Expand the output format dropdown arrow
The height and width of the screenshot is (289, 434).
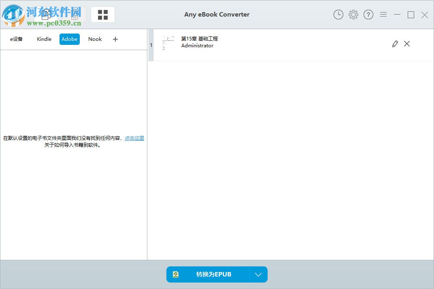pos(259,274)
